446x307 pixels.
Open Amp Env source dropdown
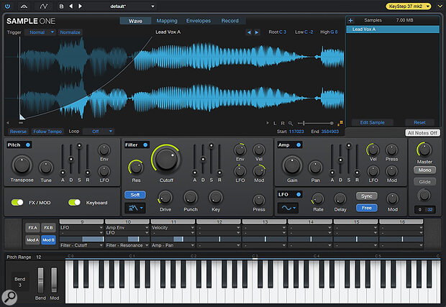[127, 228]
